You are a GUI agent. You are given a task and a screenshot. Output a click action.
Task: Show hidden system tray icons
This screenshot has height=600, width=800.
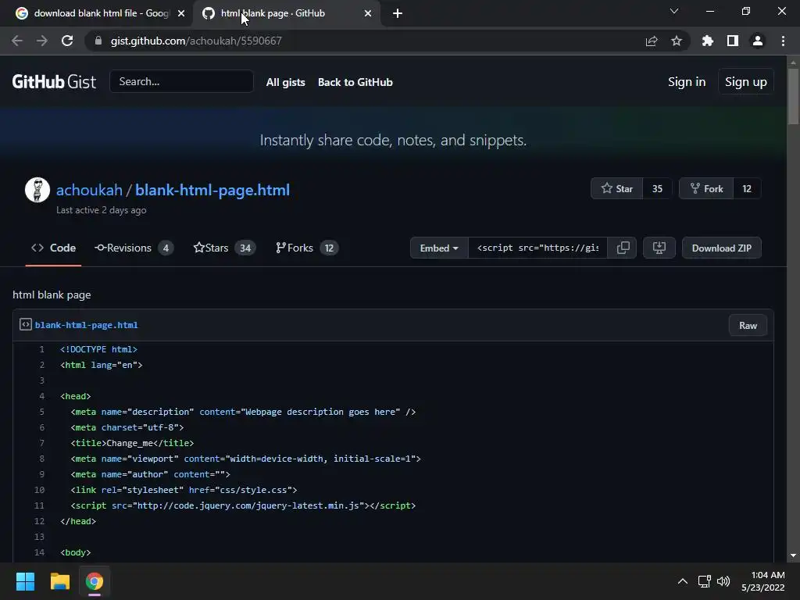click(683, 581)
